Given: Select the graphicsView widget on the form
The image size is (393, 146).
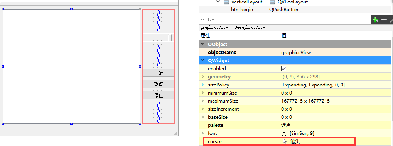Looking at the screenshot, I should click(x=71, y=66).
